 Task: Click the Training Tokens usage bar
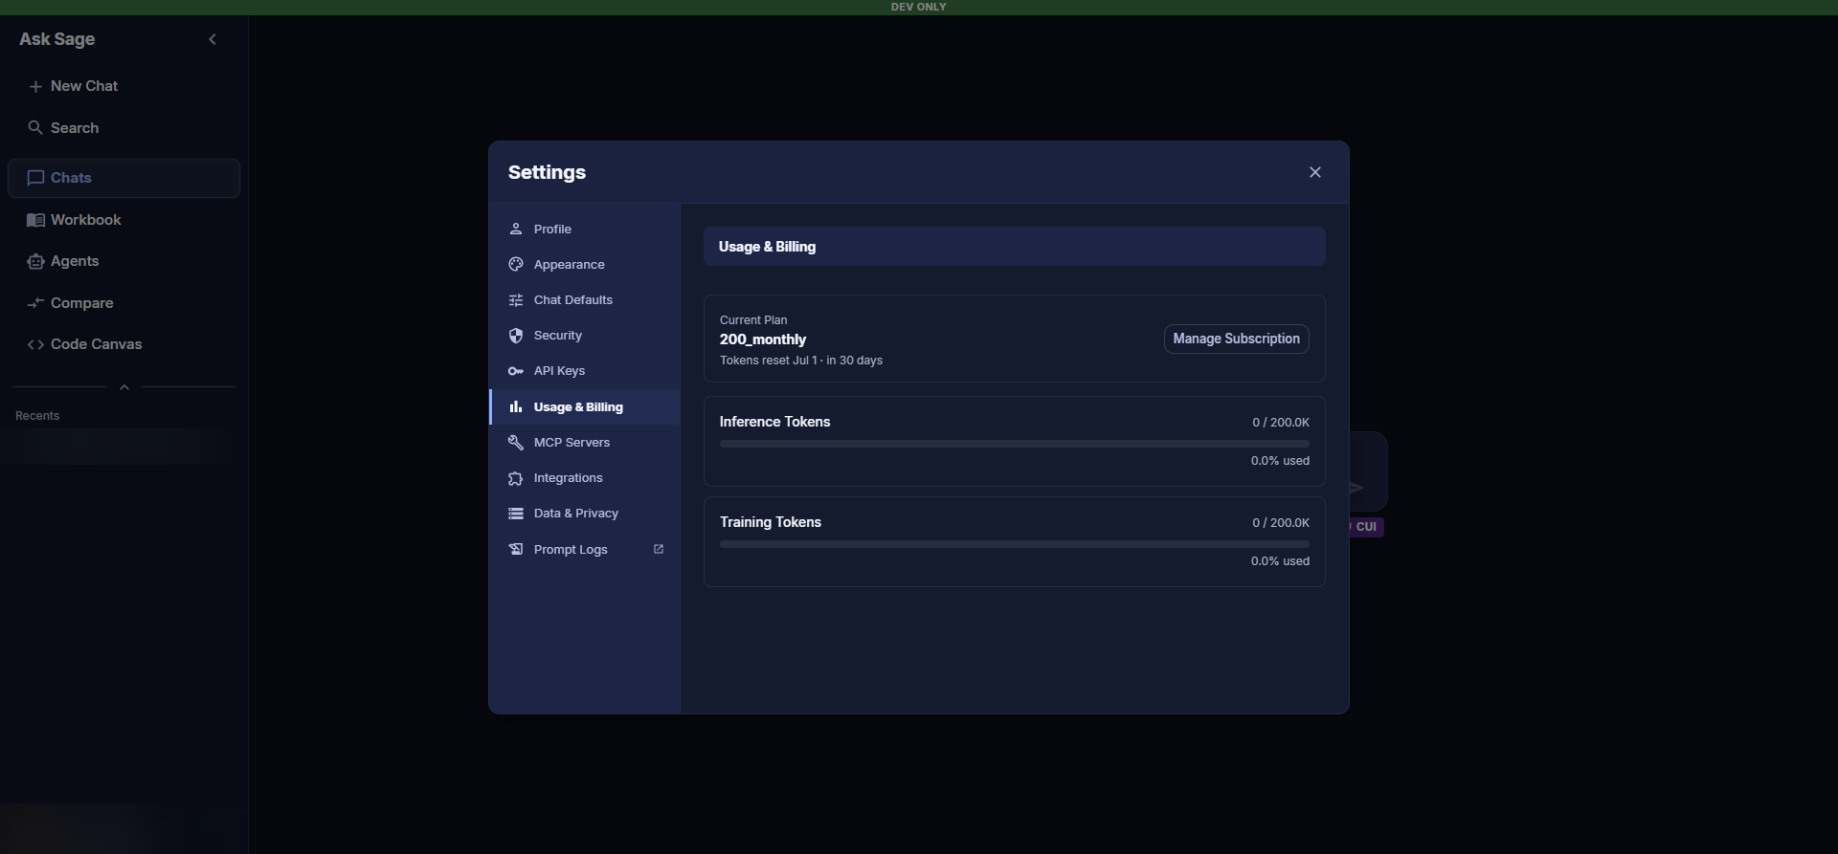[x=1015, y=544]
